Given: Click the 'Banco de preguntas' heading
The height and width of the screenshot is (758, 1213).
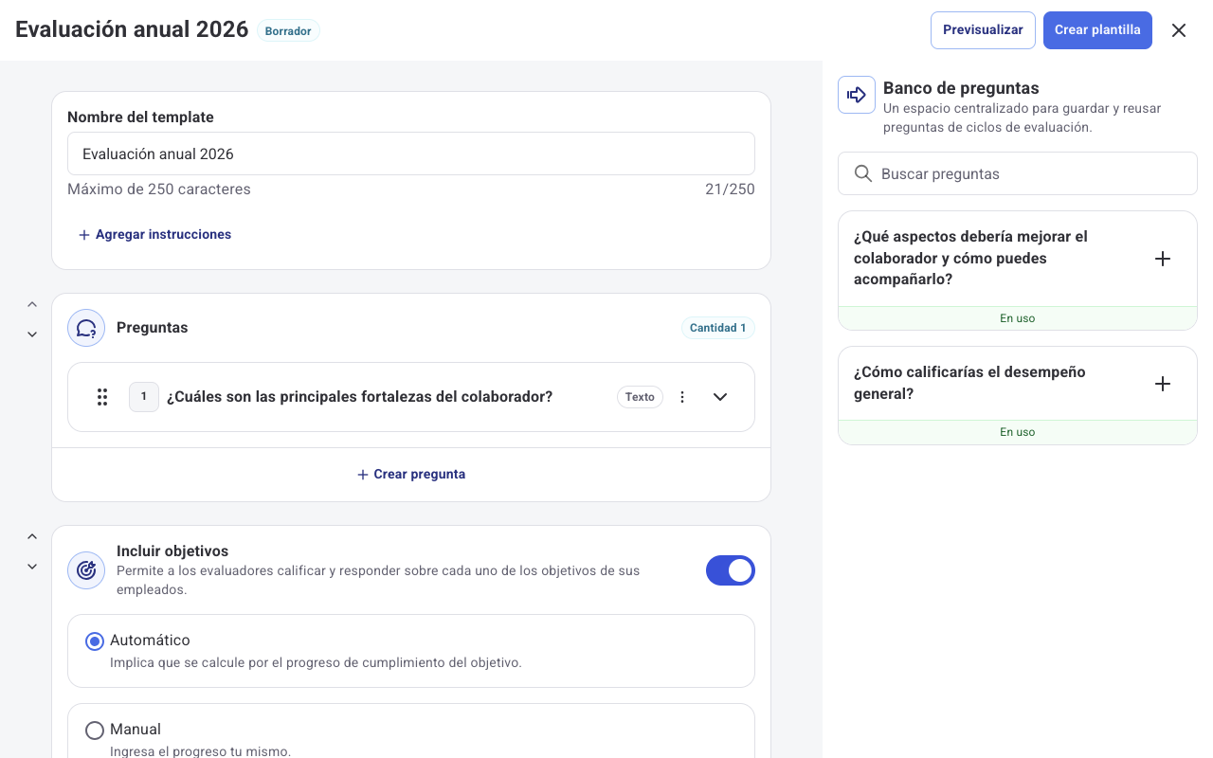Looking at the screenshot, I should (x=961, y=88).
